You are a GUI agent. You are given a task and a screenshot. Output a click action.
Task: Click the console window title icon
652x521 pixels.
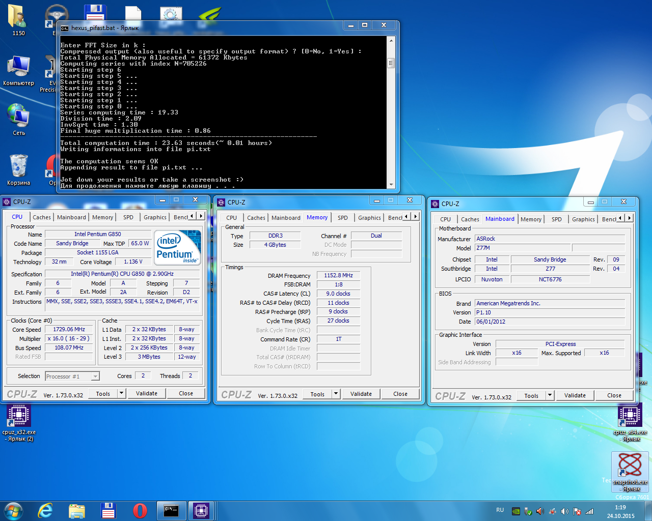click(65, 28)
